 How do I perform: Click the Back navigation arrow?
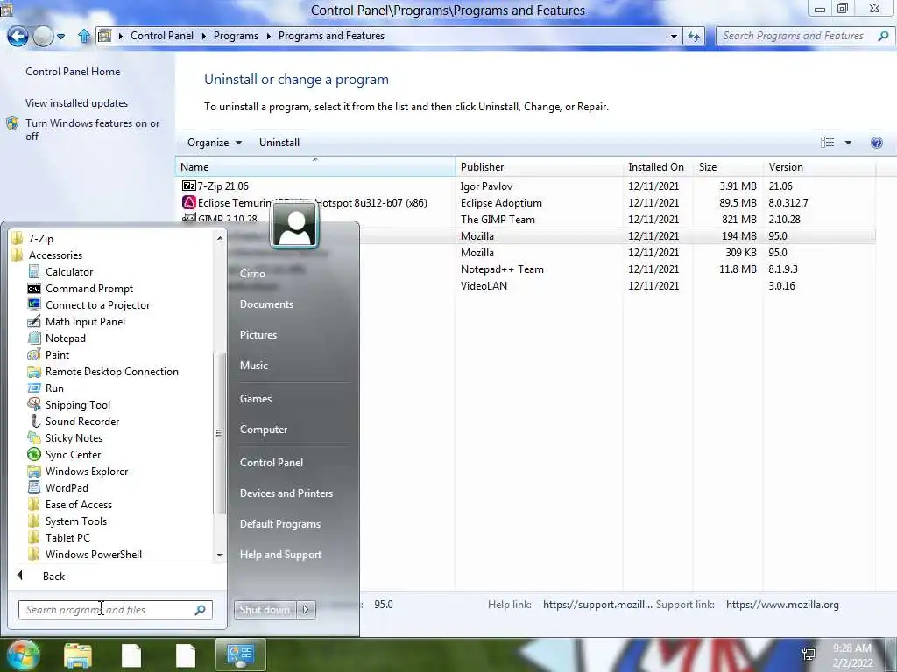pos(18,36)
